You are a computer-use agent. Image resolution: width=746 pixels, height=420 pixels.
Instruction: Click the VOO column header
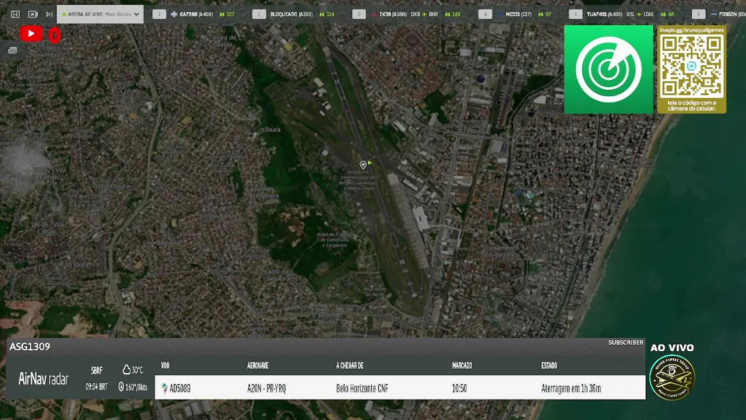[x=165, y=366]
